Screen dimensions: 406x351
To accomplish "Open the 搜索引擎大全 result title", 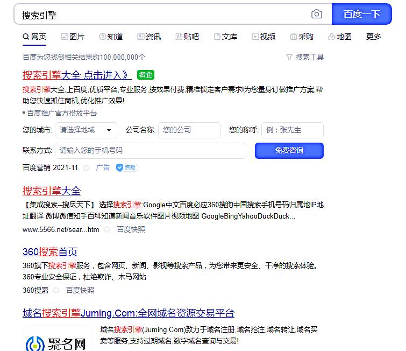I will (x=52, y=191).
